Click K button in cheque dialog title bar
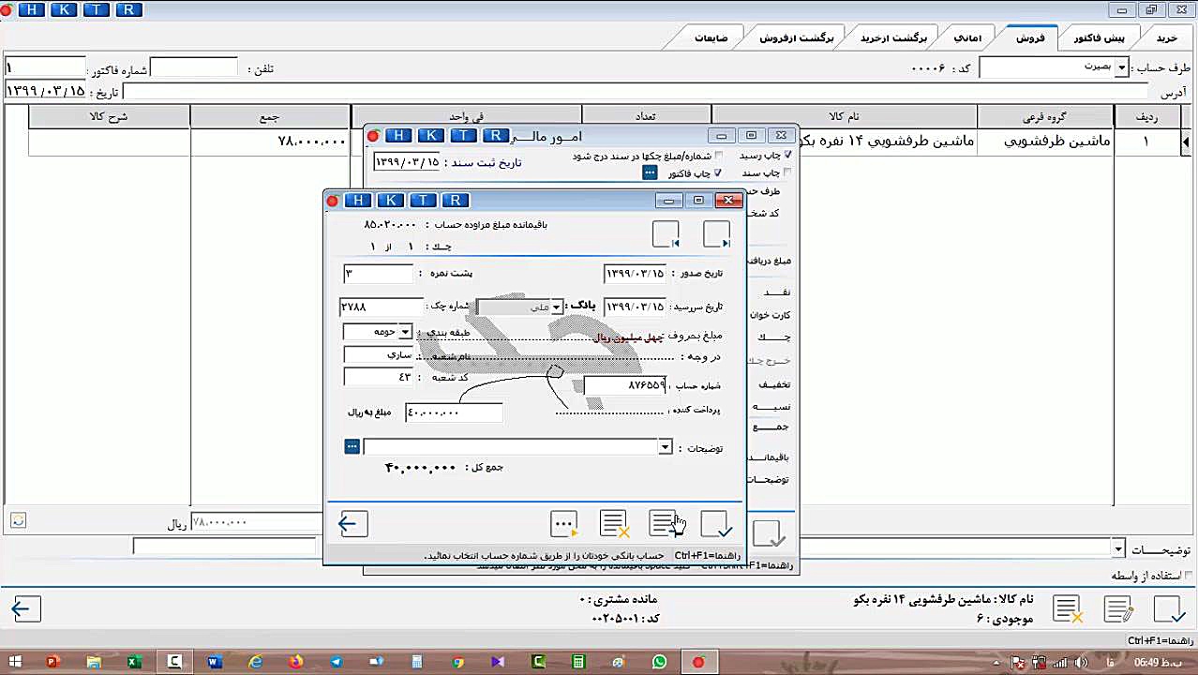Image resolution: width=1198 pixels, height=675 pixels. coord(390,201)
